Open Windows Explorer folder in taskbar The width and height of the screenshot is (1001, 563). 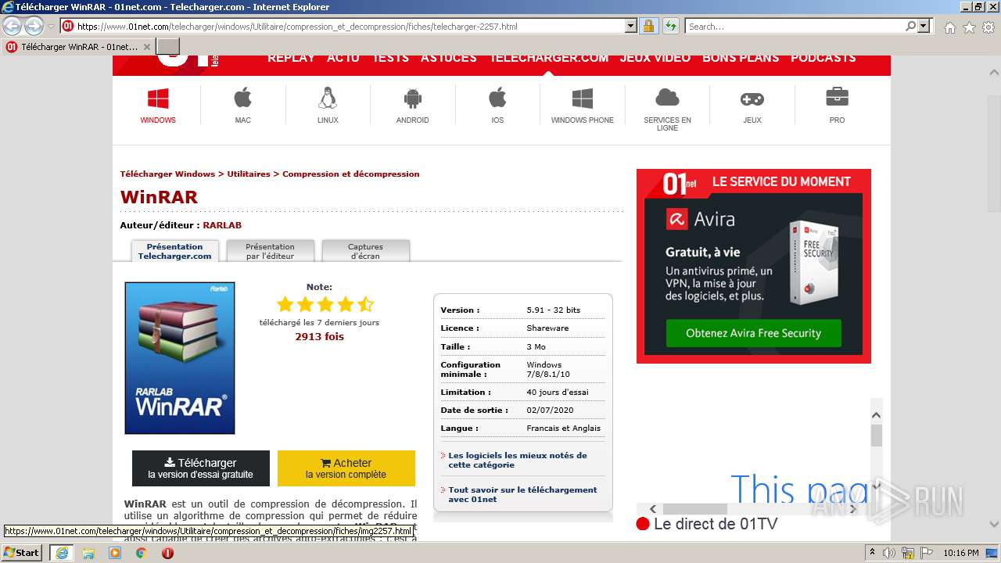(88, 553)
